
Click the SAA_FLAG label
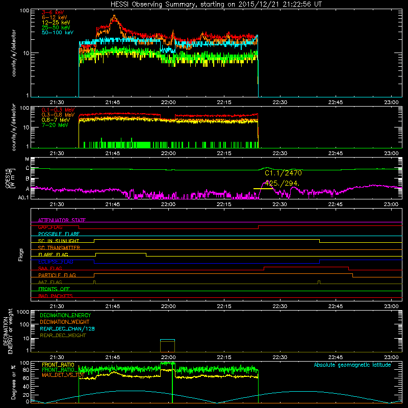pyautogui.click(x=50, y=268)
